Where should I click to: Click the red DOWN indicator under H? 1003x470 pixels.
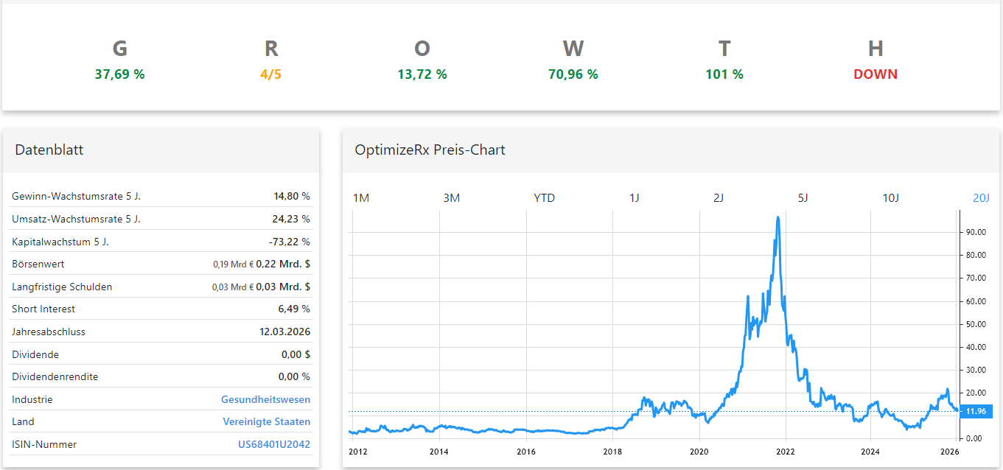tap(875, 74)
